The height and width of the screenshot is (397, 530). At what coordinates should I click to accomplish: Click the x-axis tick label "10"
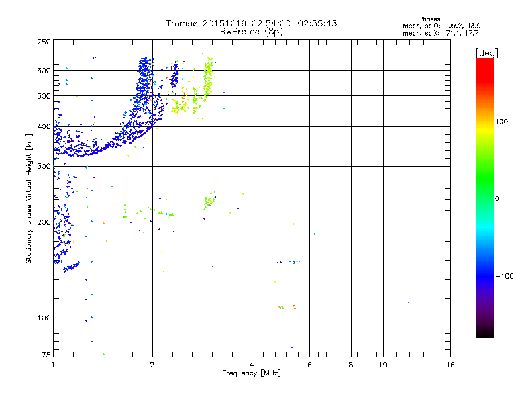coord(383,365)
